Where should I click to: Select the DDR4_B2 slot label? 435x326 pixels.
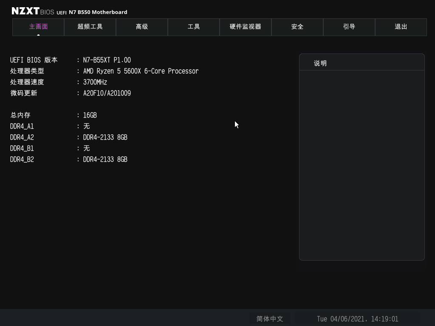[x=22, y=160]
